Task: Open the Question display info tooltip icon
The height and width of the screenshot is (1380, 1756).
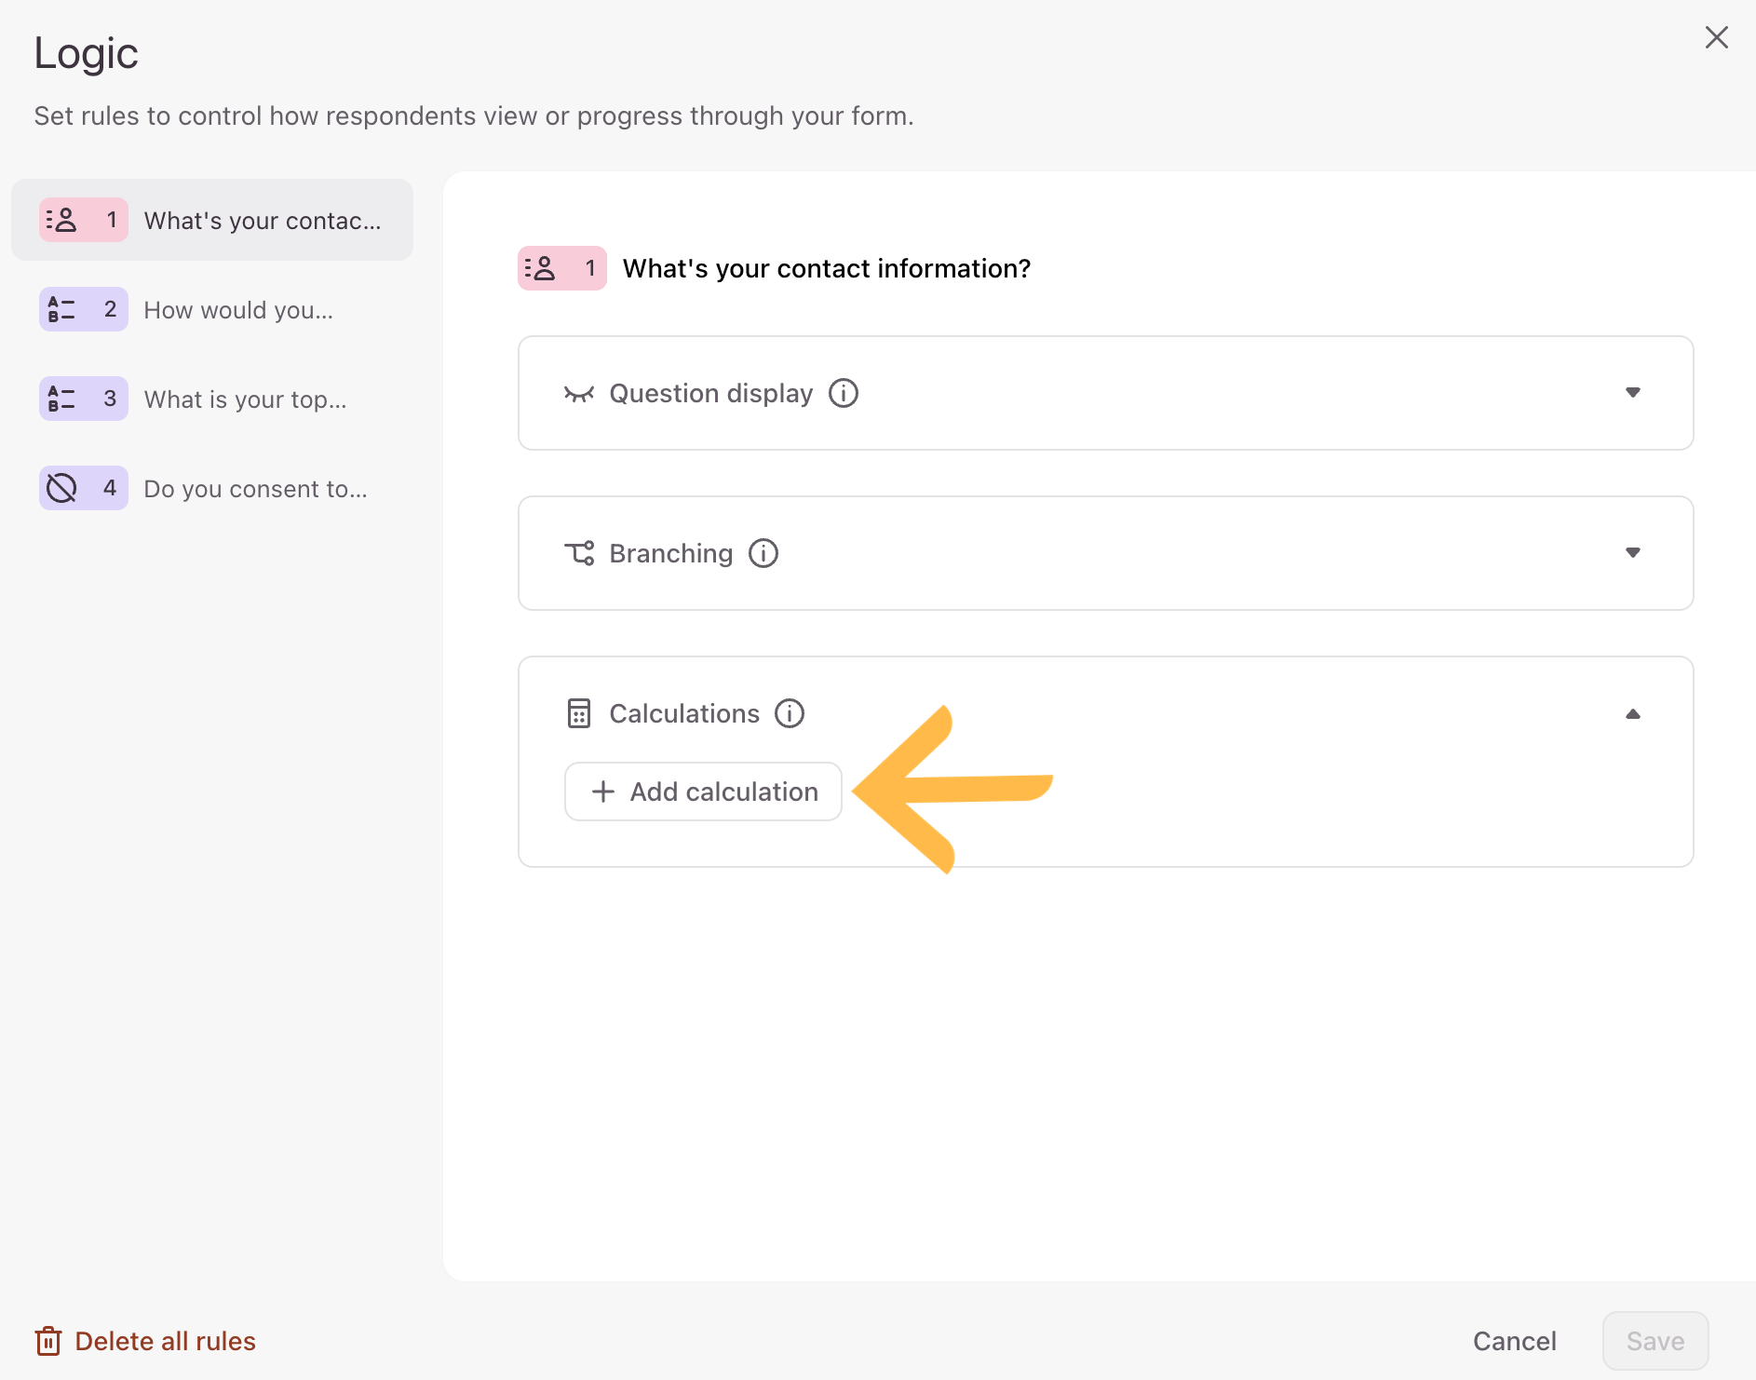Action: (844, 393)
